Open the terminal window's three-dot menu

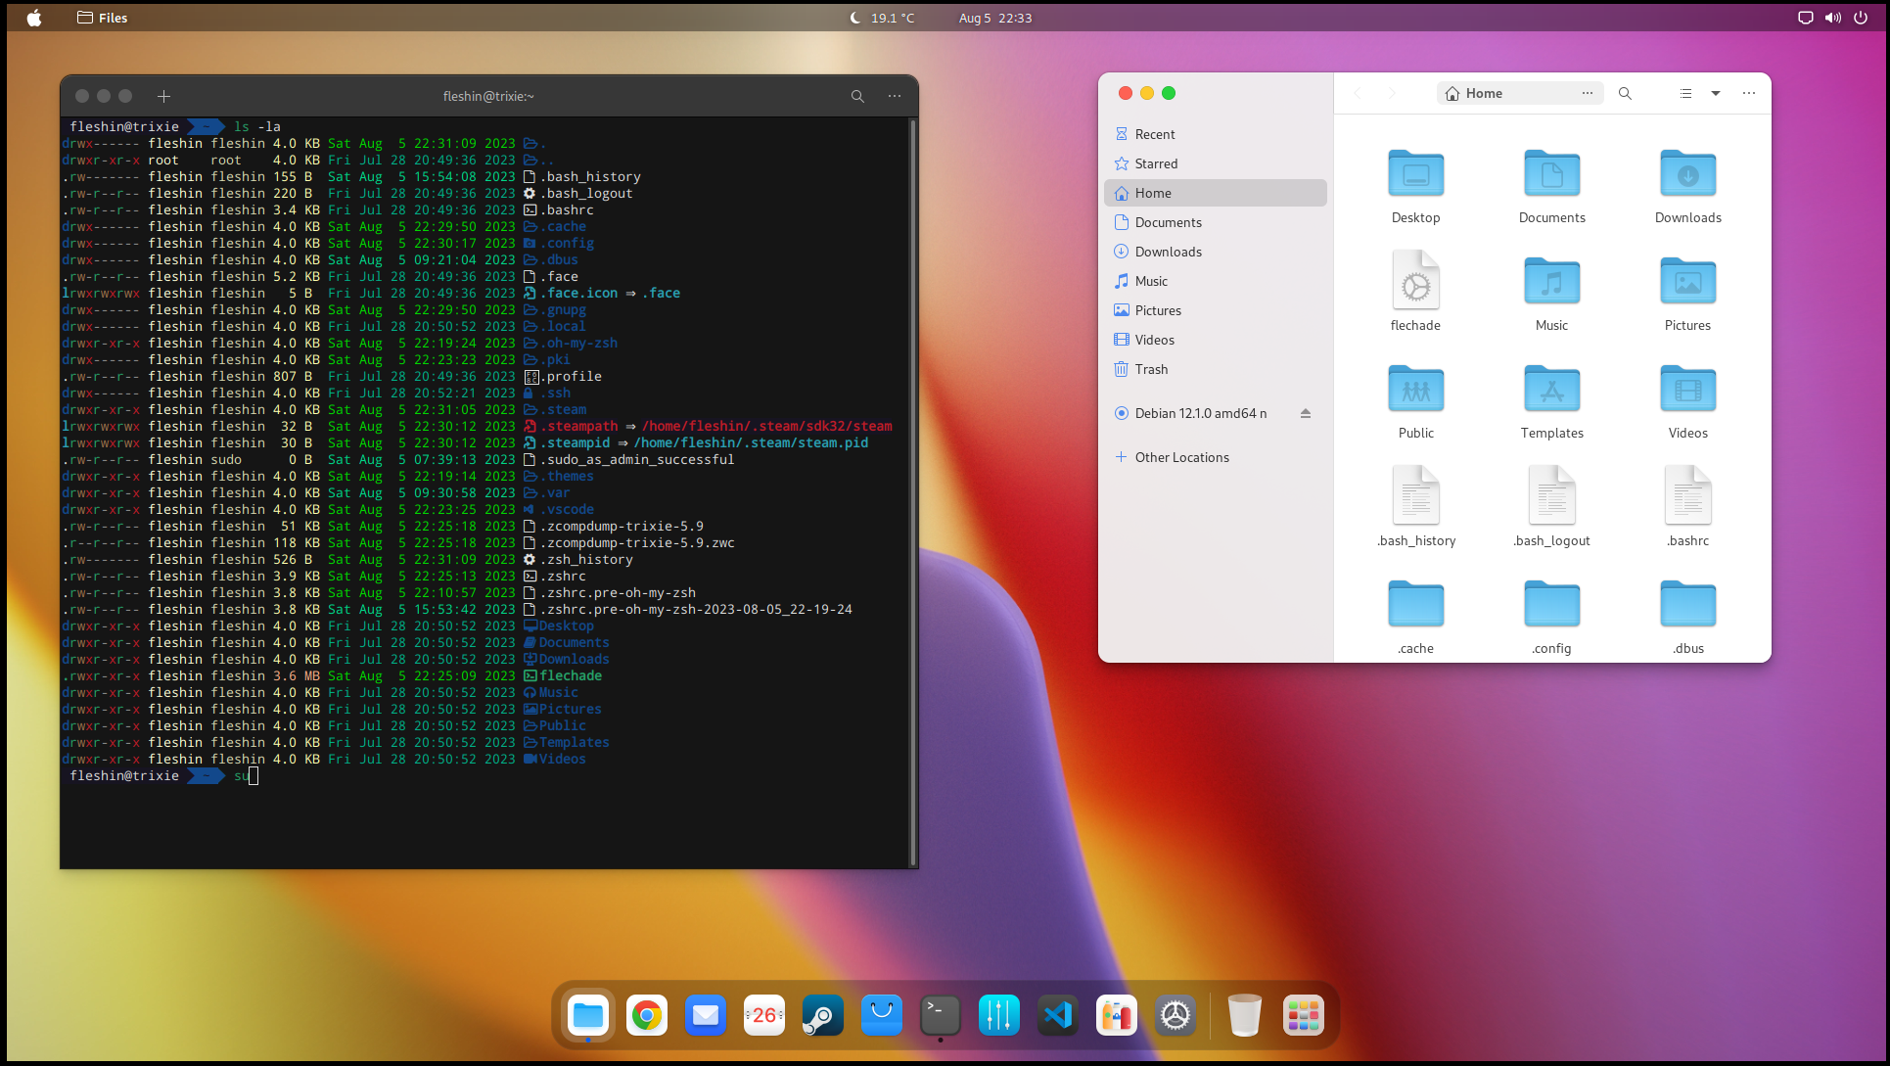pos(895,96)
